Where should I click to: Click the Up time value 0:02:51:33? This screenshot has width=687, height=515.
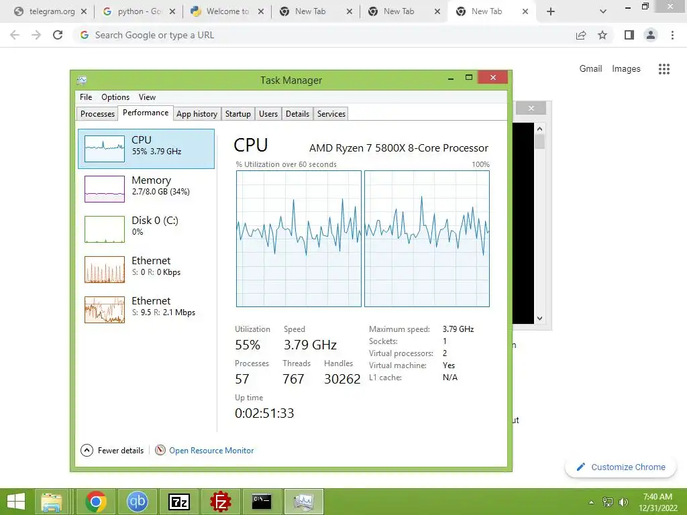click(264, 413)
